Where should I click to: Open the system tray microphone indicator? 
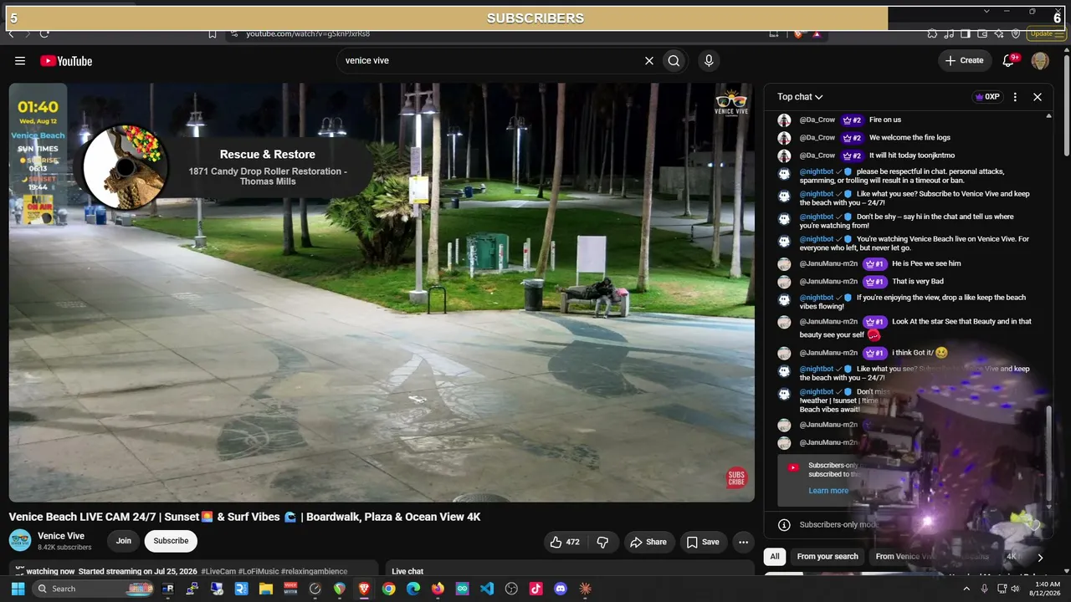click(985, 589)
